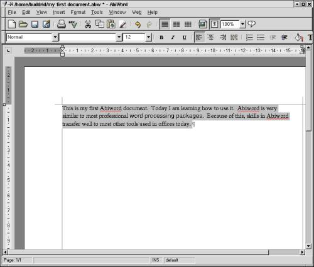Click the INS indicator in the status bar
Screen dimensions: 314x267
(155, 260)
